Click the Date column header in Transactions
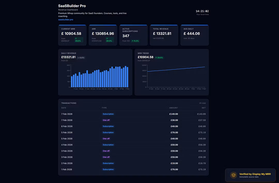The width and height of the screenshot is (279, 183). (64, 108)
